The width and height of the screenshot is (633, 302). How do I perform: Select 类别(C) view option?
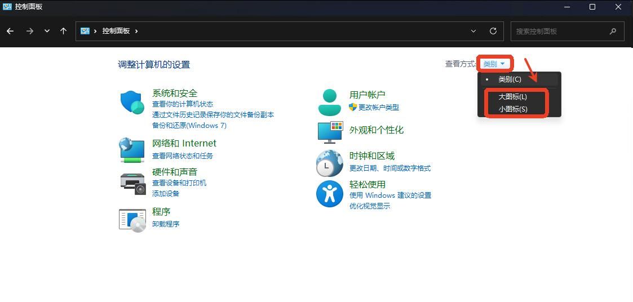[510, 79]
